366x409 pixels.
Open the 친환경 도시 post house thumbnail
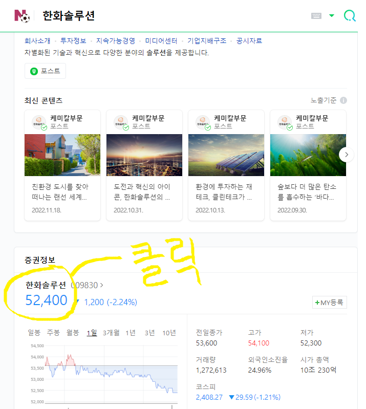coord(62,155)
